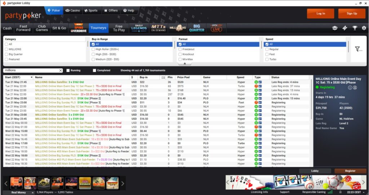Collapse the filter panel with the up chevron
Screen dimensions: 369x195
tap(185, 64)
